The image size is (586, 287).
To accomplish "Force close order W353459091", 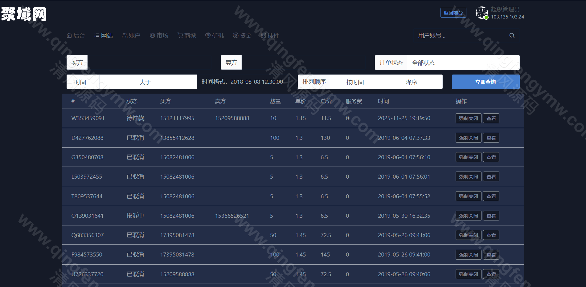I will pyautogui.click(x=468, y=118).
